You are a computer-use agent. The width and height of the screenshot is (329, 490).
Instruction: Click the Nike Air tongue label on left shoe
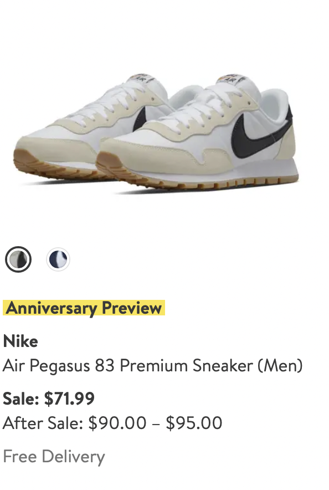[x=142, y=78]
